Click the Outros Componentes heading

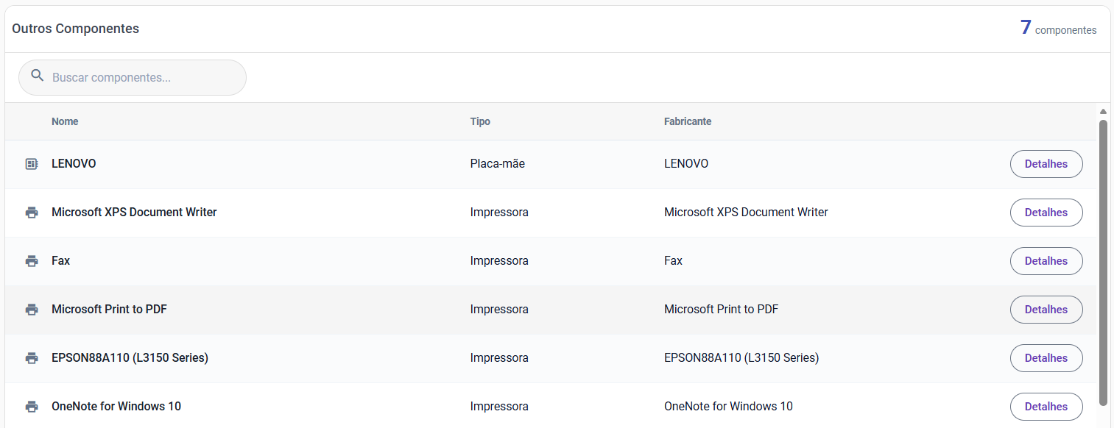pyautogui.click(x=75, y=29)
